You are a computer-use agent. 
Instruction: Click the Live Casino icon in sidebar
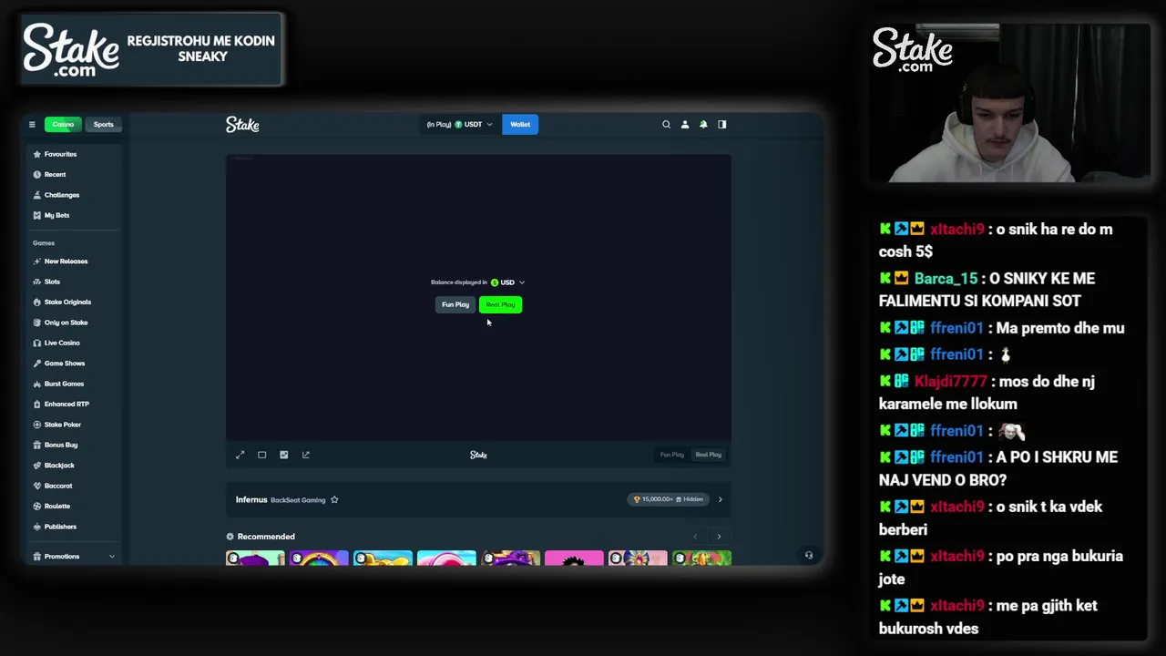(36, 343)
